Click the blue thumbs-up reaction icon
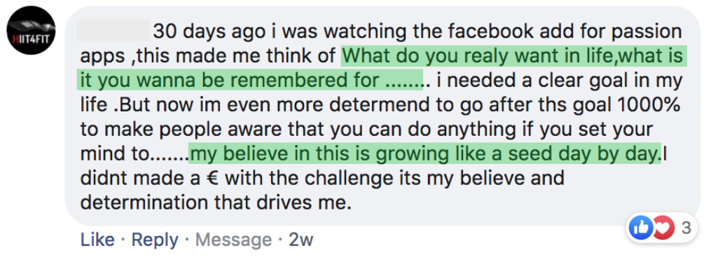This screenshot has height=262, width=706. click(640, 228)
